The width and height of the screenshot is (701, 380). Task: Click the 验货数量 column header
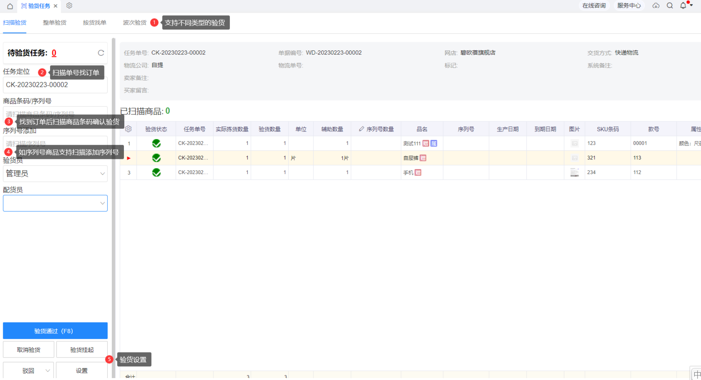(270, 129)
